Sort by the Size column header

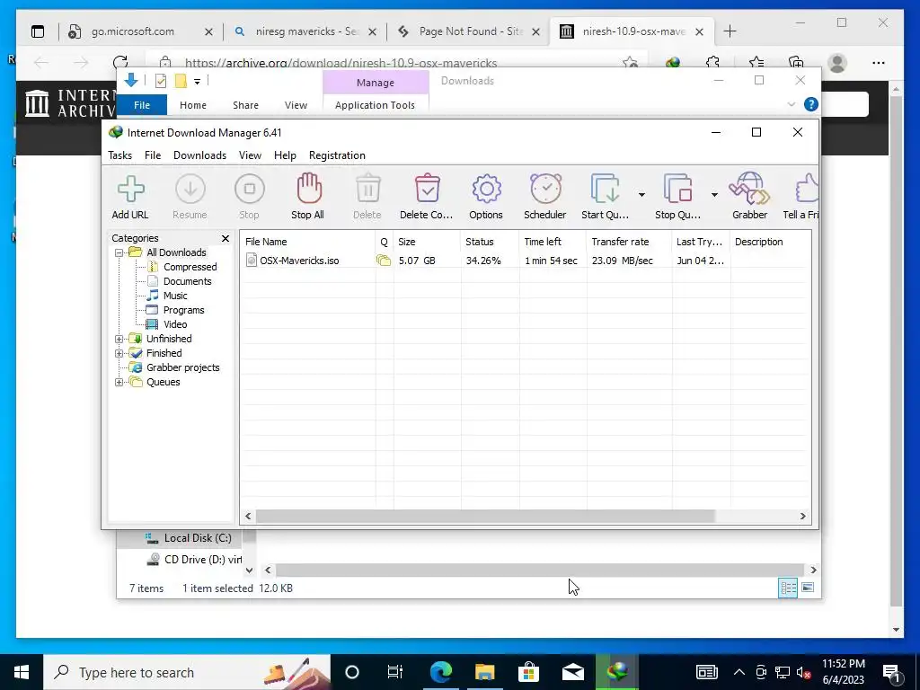point(427,242)
